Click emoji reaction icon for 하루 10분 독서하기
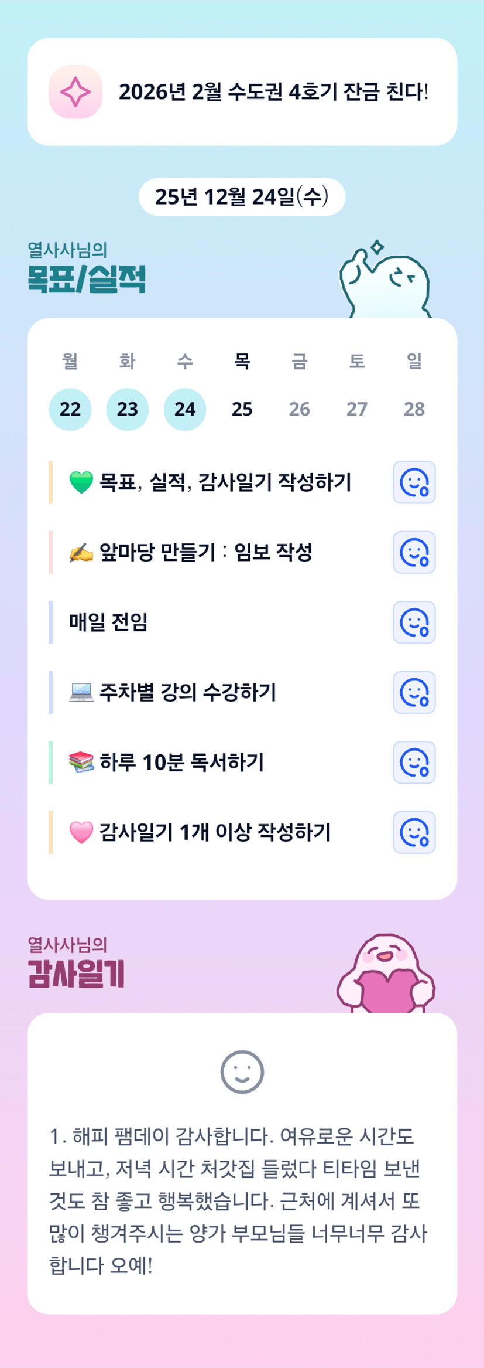The image size is (484, 1368). pyautogui.click(x=414, y=763)
